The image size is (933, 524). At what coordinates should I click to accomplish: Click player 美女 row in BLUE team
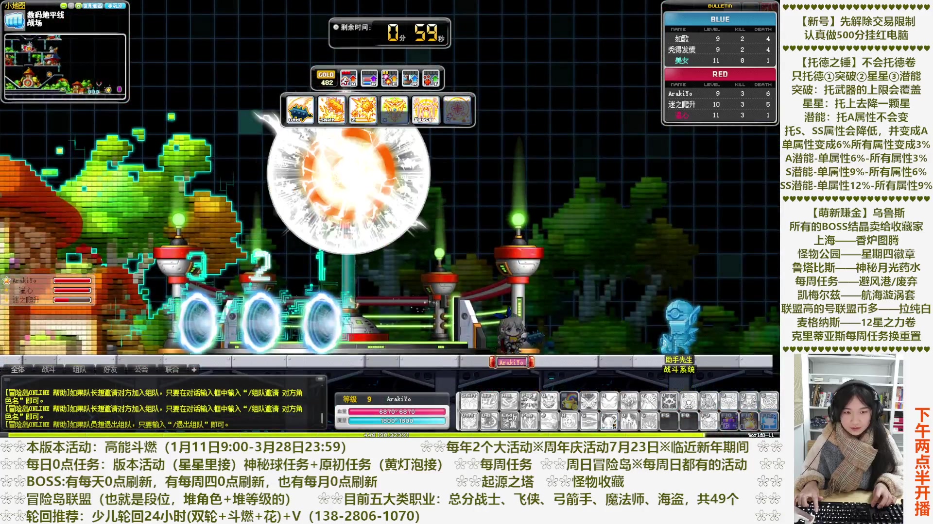point(720,61)
